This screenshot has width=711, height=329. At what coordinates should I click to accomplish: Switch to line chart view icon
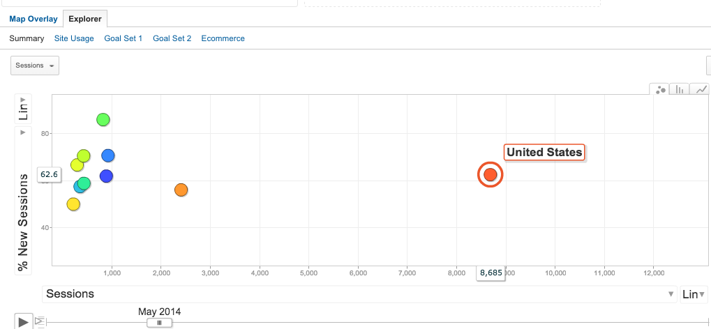pyautogui.click(x=700, y=89)
